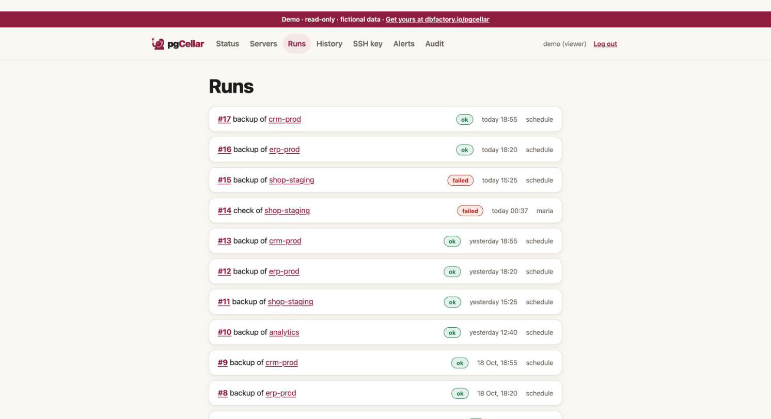The height and width of the screenshot is (419, 771).
Task: Click the "maria" trigger label
Action: [545, 211]
